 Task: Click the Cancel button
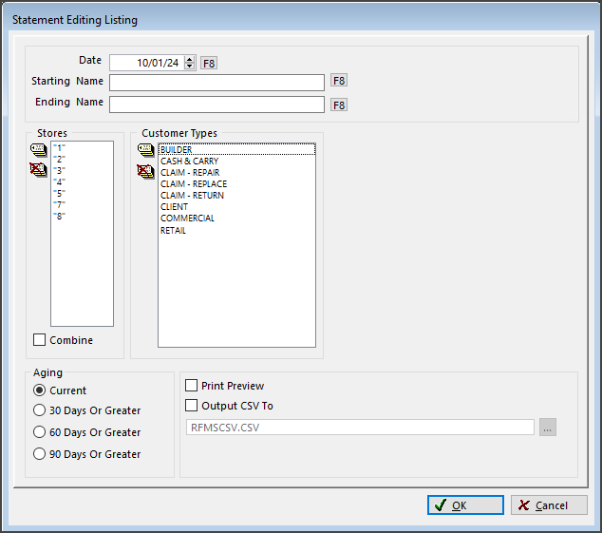click(x=549, y=504)
